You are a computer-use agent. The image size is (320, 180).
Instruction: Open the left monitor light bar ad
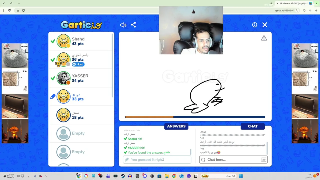click(15, 106)
